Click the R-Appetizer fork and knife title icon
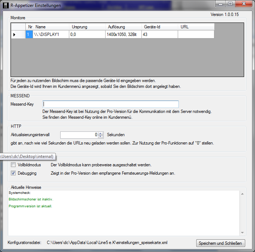255x252 pixels. pyautogui.click(x=6, y=5)
